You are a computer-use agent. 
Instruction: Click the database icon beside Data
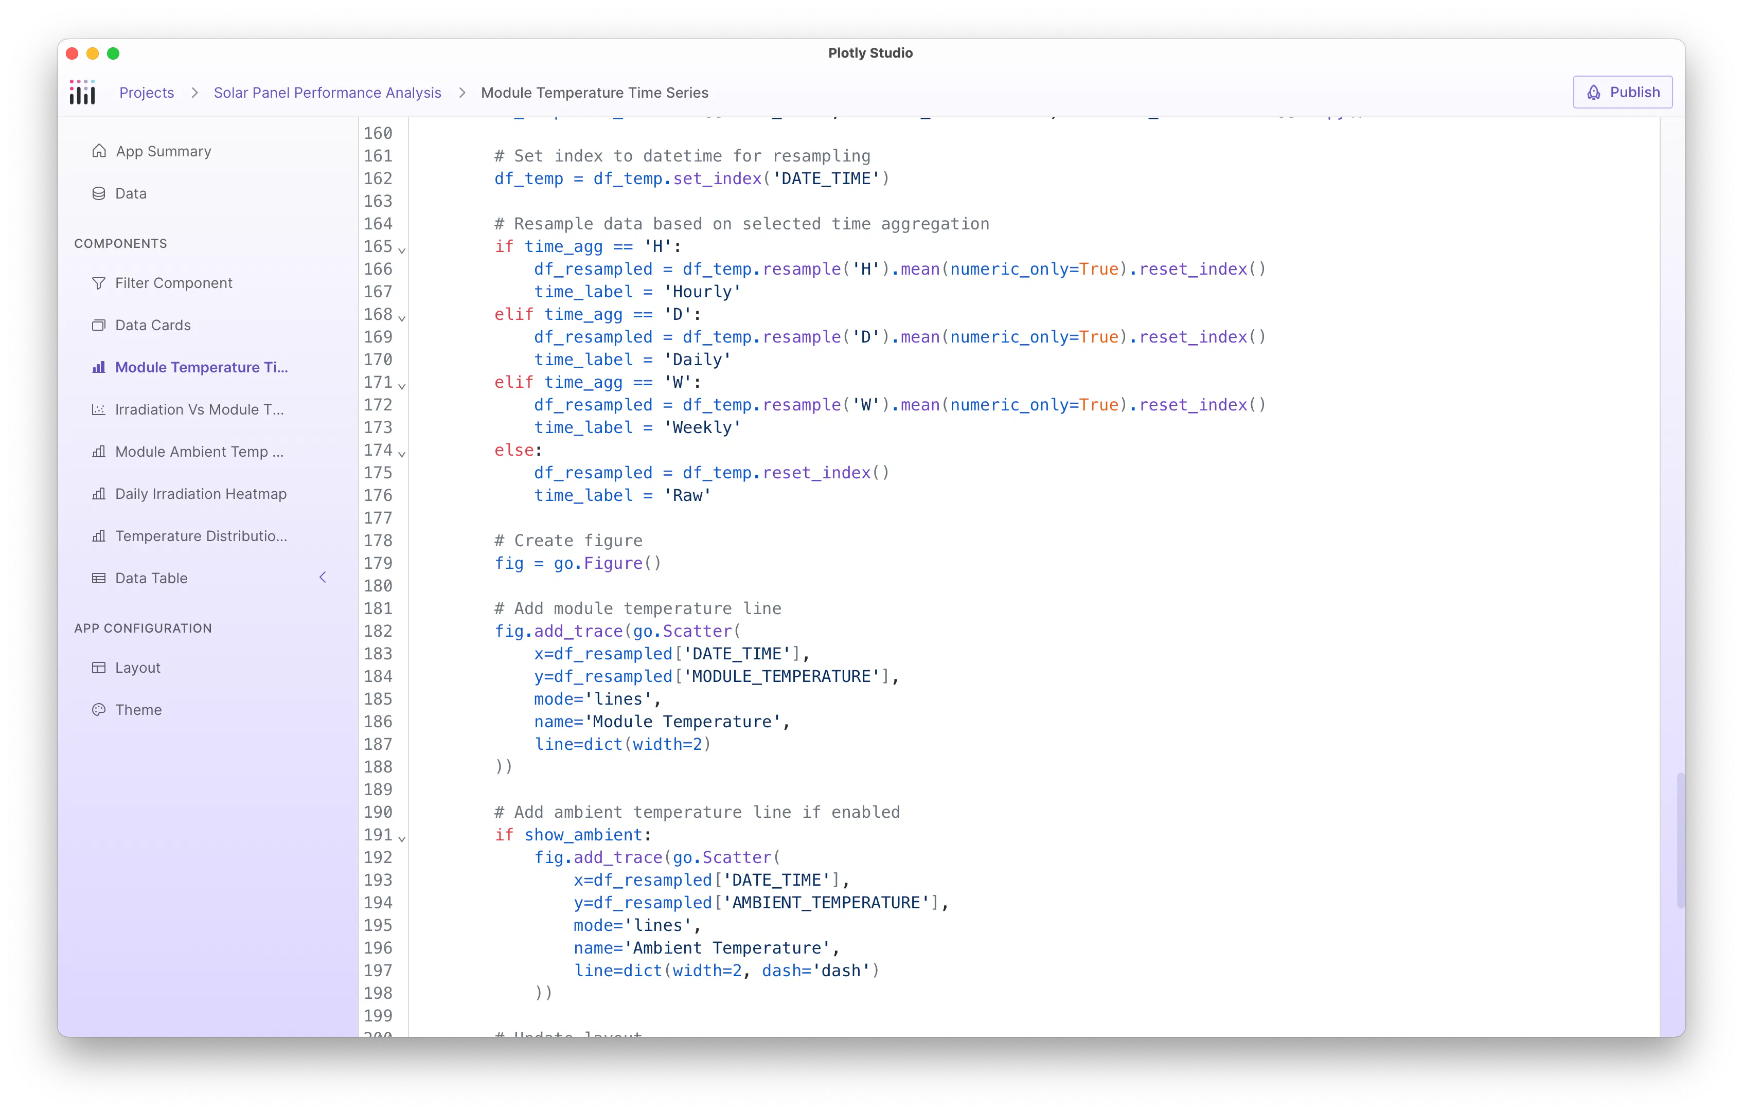(98, 193)
